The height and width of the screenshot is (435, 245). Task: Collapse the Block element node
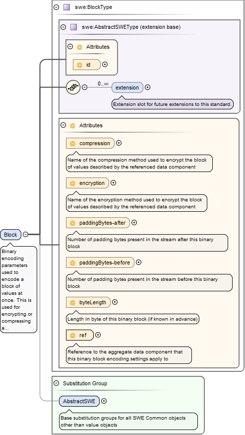pos(25,235)
